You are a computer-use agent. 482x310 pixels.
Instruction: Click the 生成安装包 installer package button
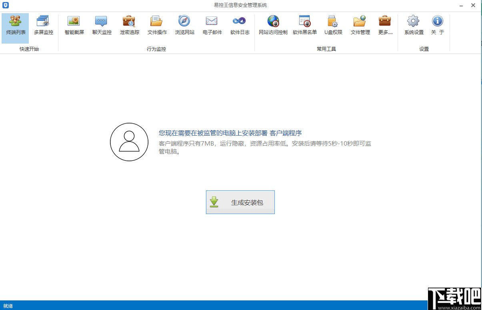pos(240,202)
